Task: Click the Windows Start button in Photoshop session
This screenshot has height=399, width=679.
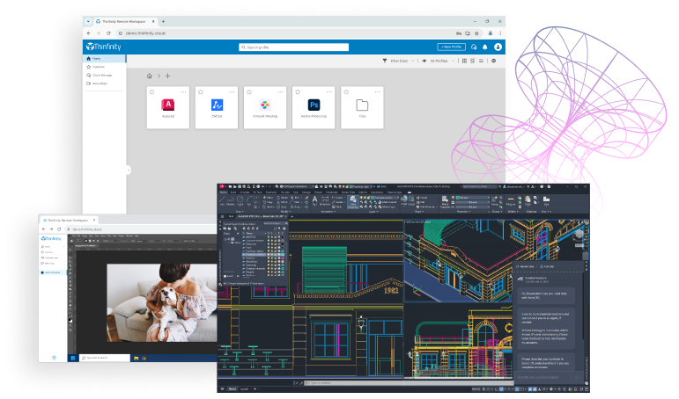Action: coord(55,358)
